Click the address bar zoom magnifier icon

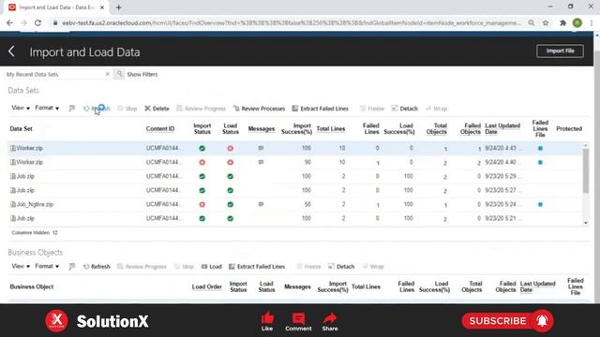532,22
